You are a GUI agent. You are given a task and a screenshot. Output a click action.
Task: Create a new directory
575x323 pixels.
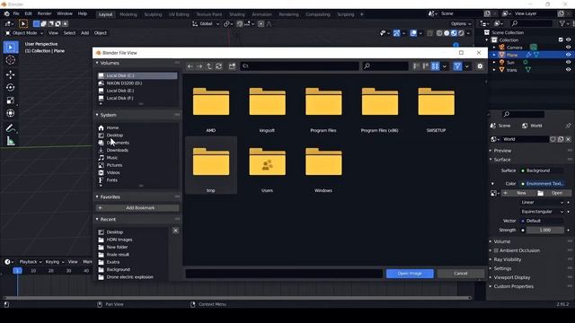point(232,66)
